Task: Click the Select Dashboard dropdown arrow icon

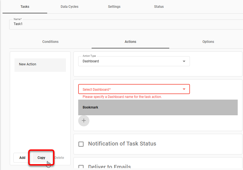Action: click(x=184, y=89)
